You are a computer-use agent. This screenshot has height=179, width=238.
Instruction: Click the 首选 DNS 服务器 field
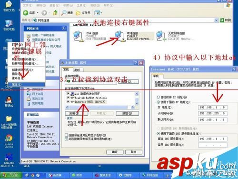(213, 139)
